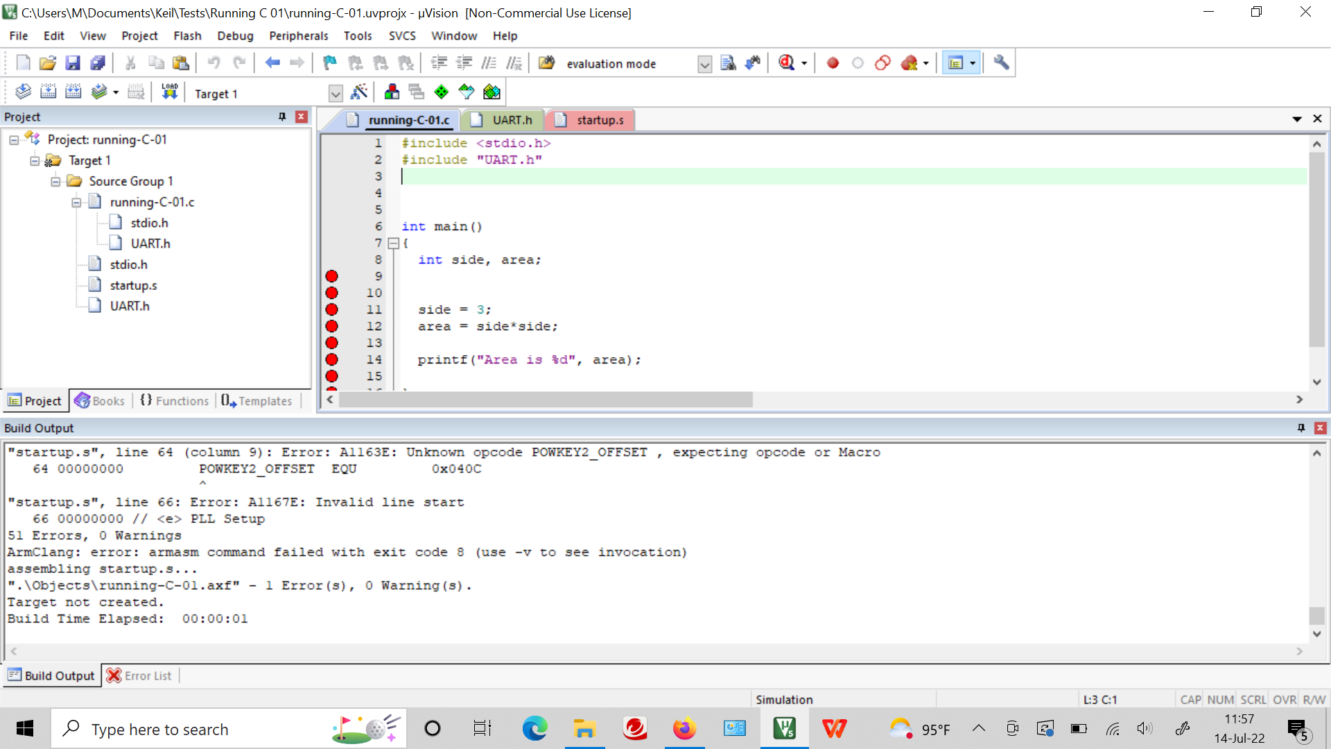Viewport: 1331px width, 749px height.
Task: Navigate backwards with the blue left arrow
Action: 272,63
